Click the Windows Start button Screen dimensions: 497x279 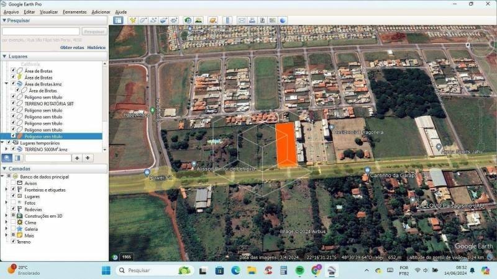[x=106, y=270]
